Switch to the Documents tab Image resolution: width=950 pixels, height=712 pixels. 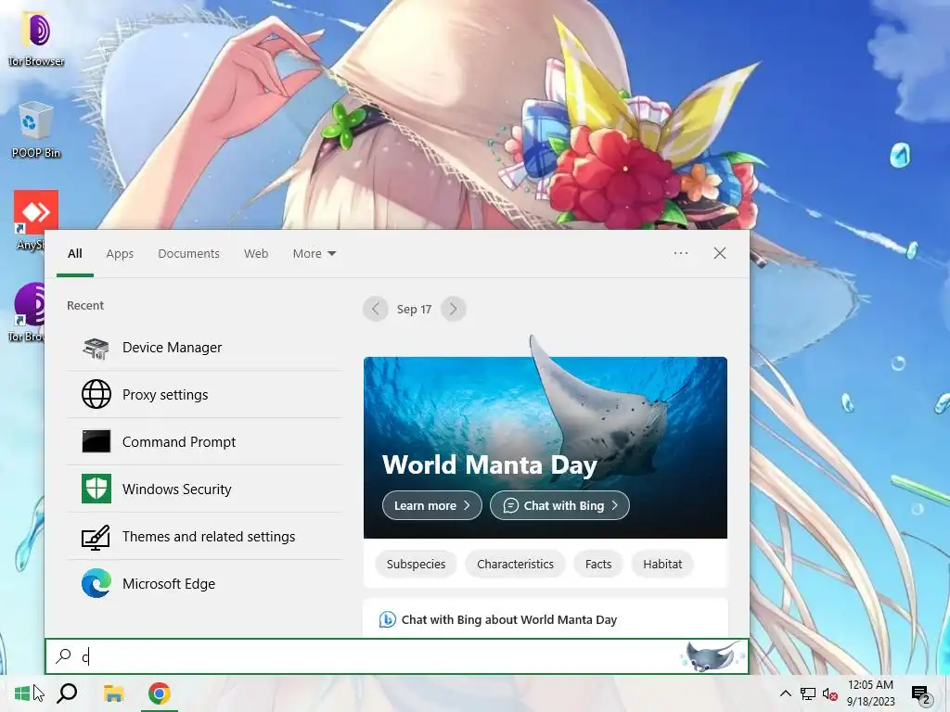(188, 254)
